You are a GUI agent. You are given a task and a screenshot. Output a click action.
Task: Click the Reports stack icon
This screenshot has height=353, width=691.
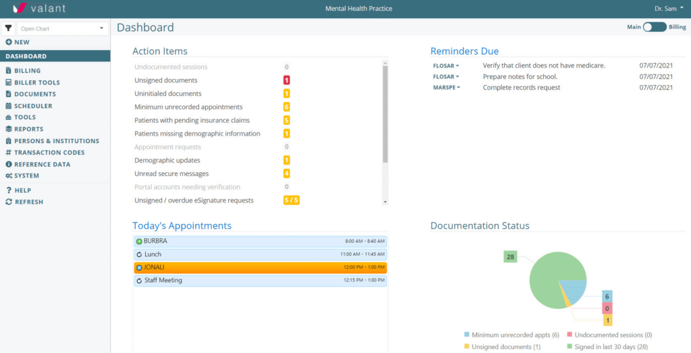click(x=8, y=129)
